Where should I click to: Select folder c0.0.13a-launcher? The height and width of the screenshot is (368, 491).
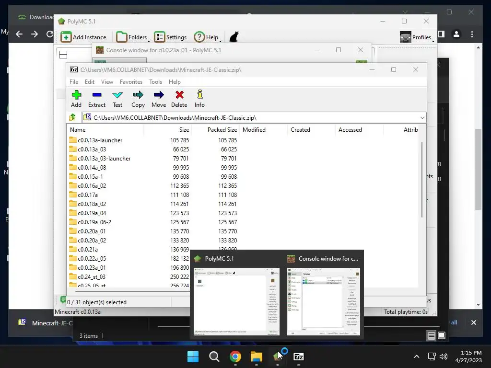click(100, 140)
